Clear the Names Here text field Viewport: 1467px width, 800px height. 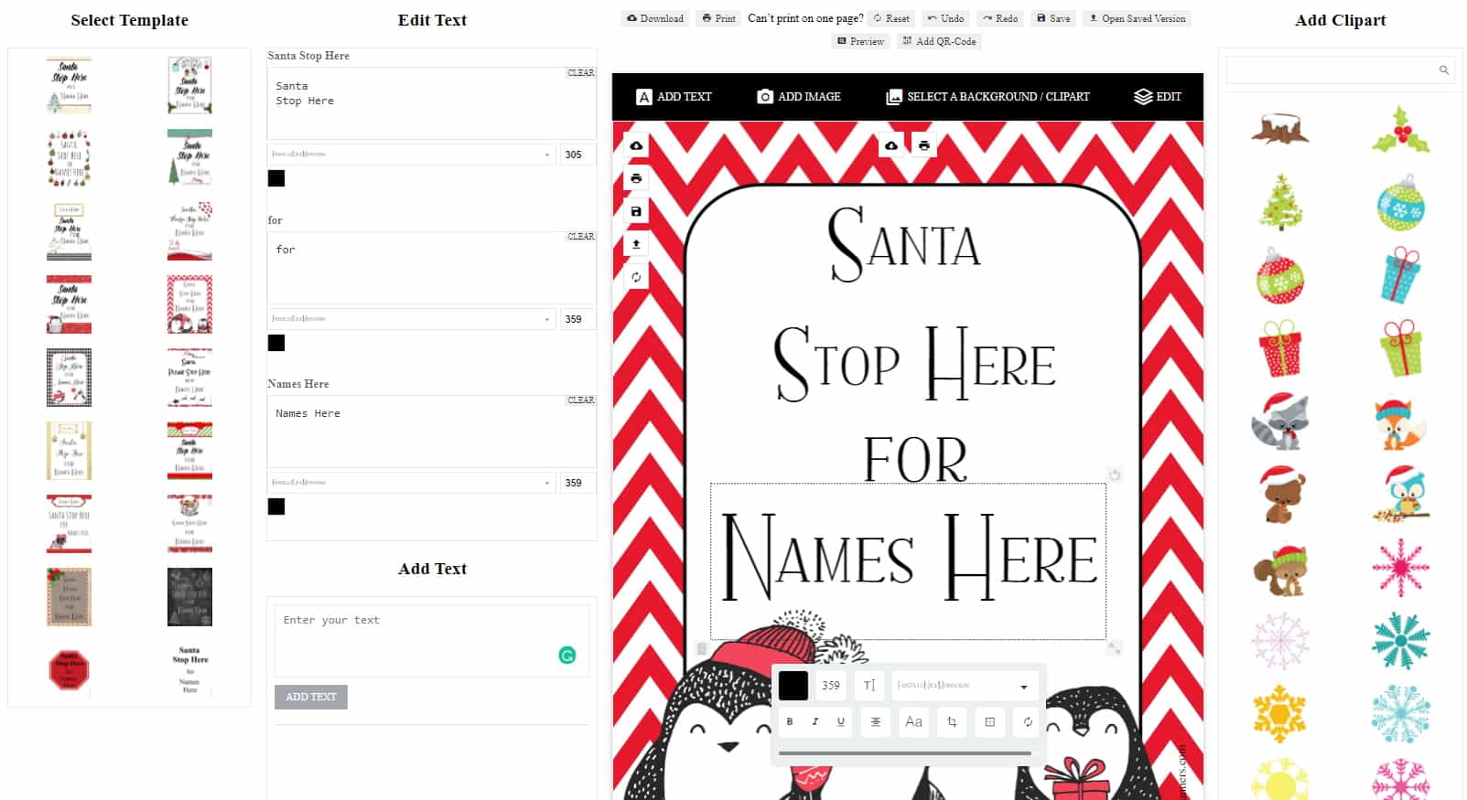[x=581, y=400]
